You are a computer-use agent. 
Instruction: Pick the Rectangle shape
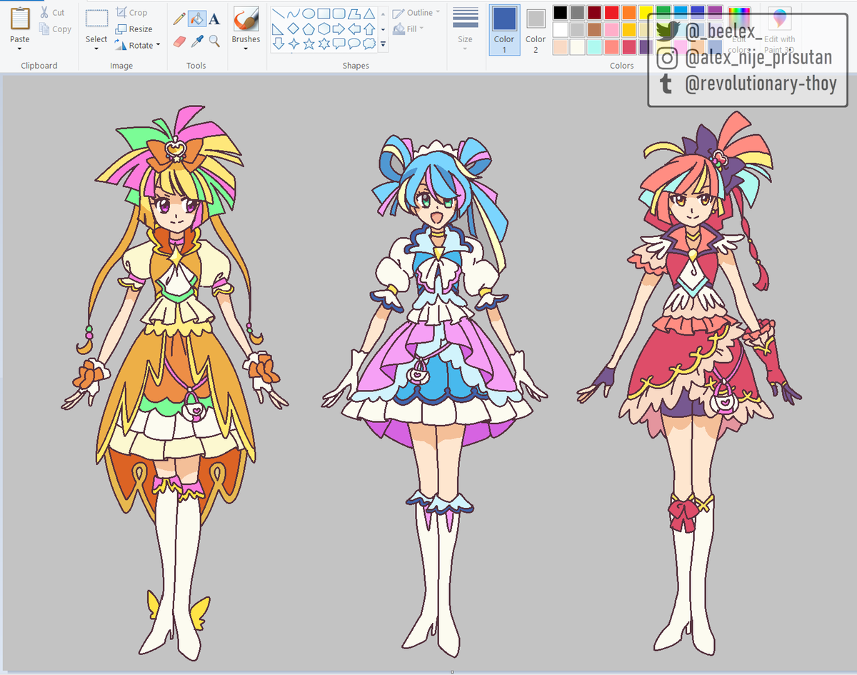click(324, 14)
